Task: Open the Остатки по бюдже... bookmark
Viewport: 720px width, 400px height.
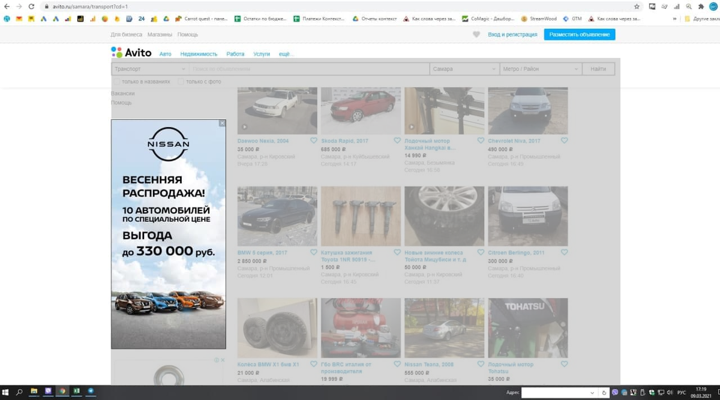Action: [260, 19]
